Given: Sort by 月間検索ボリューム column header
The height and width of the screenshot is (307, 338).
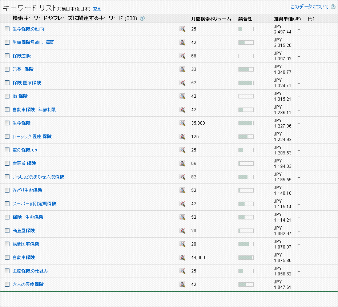Looking at the screenshot, I should 211,19.
